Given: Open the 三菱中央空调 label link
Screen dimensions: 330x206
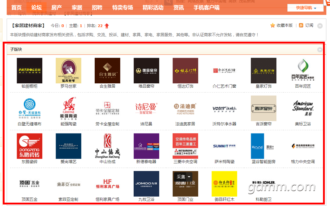Looking at the screenshot, I should pyautogui.click(x=185, y=162).
